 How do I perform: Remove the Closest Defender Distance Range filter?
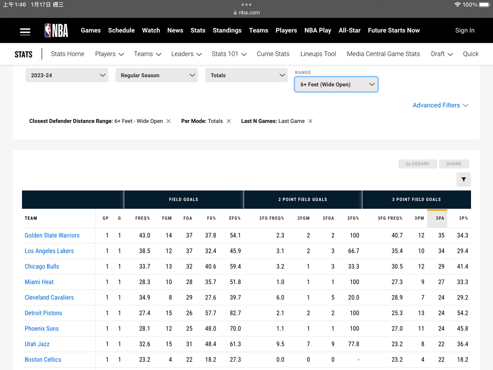[x=168, y=121]
